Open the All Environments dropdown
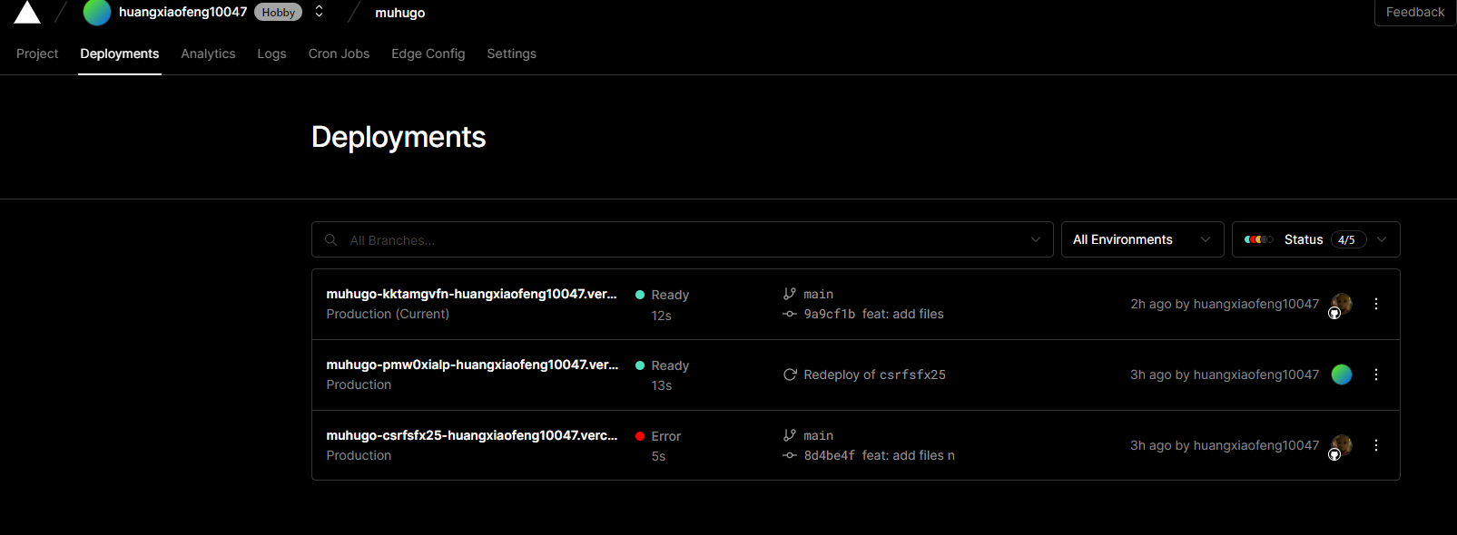This screenshot has height=535, width=1457. (x=1142, y=239)
